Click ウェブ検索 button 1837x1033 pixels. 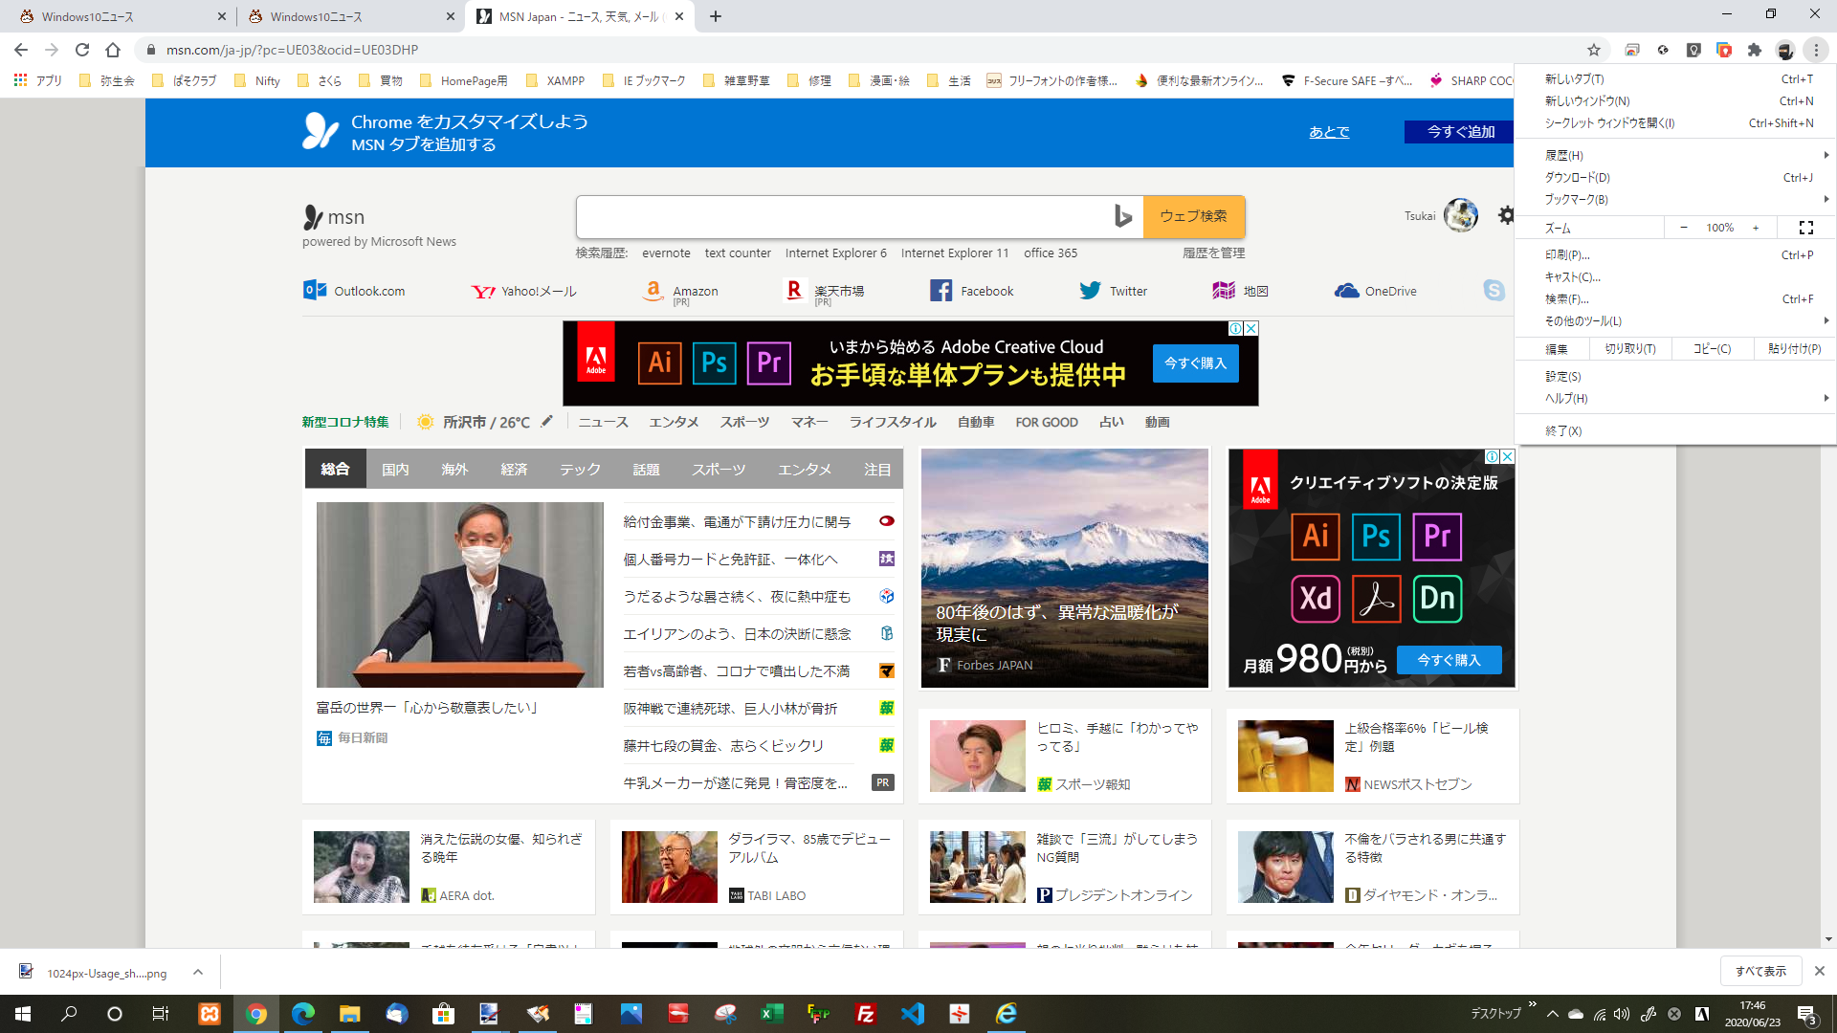coord(1193,216)
